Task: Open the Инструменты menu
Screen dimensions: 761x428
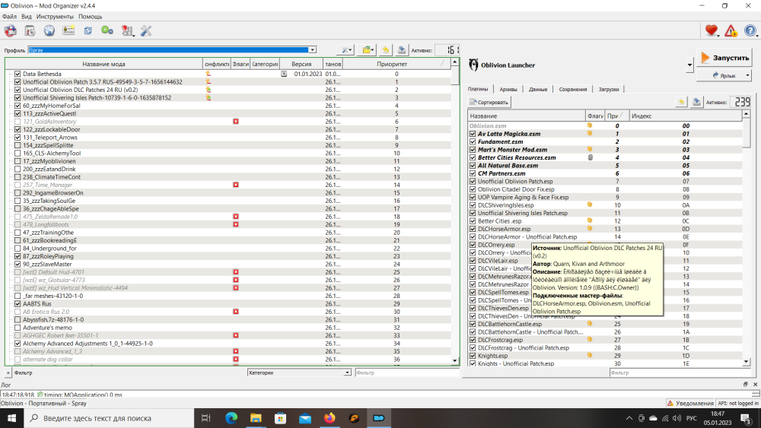Action: pos(55,17)
